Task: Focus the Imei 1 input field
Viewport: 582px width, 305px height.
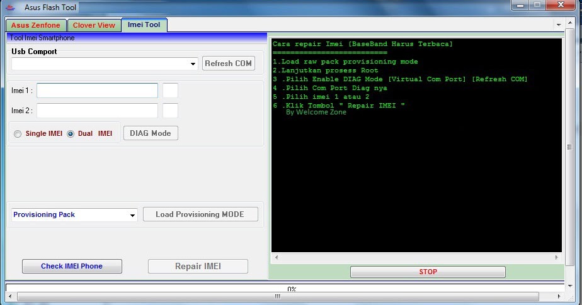Action: (x=97, y=91)
